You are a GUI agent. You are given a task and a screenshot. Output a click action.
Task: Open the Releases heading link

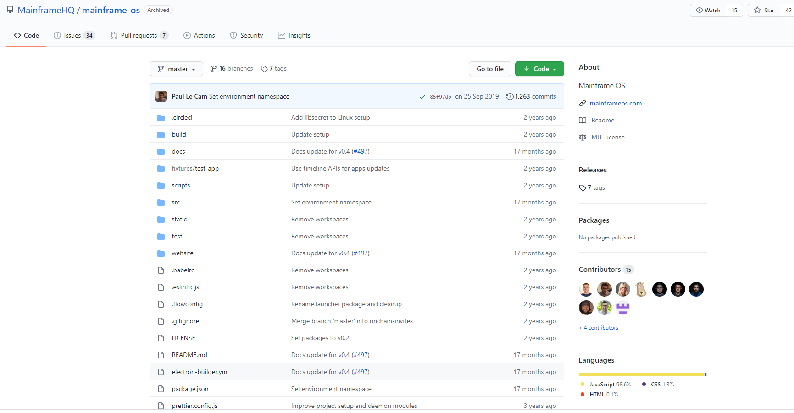[593, 170]
